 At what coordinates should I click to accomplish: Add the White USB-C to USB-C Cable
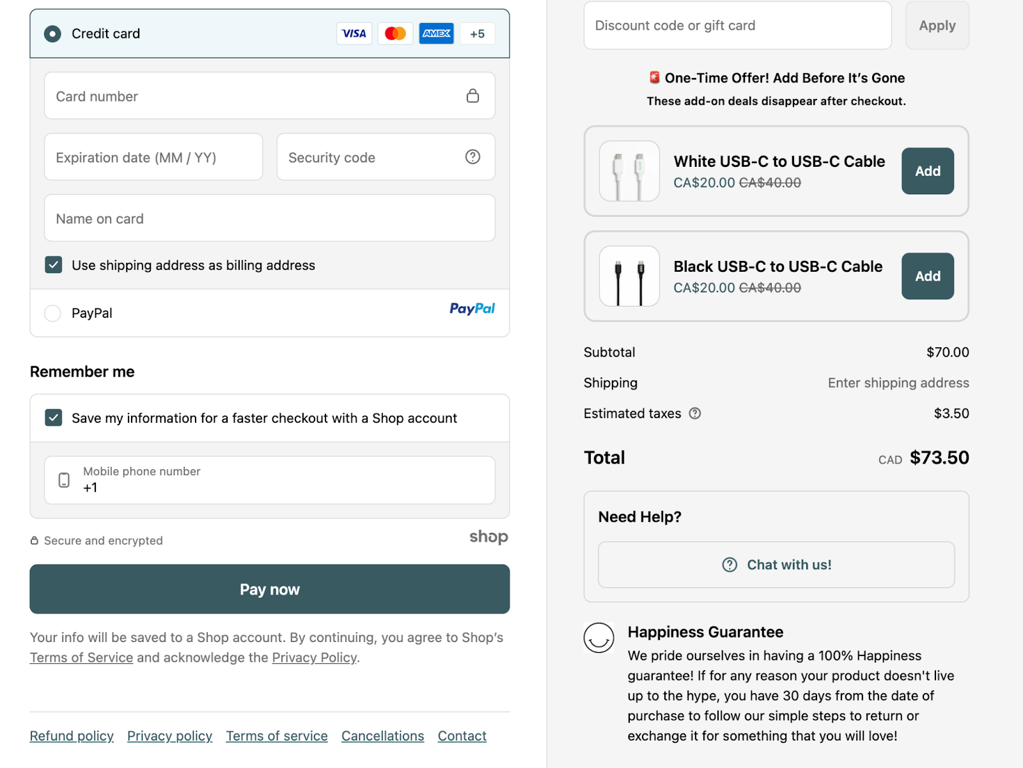coord(927,171)
